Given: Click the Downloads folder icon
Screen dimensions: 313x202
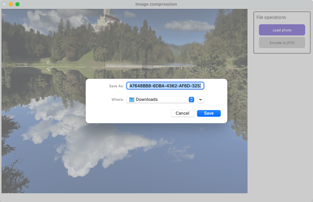Looking at the screenshot, I should point(132,100).
